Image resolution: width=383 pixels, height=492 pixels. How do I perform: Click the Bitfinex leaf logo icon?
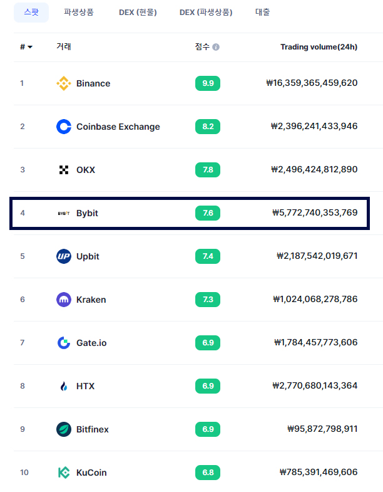pyautogui.click(x=64, y=429)
